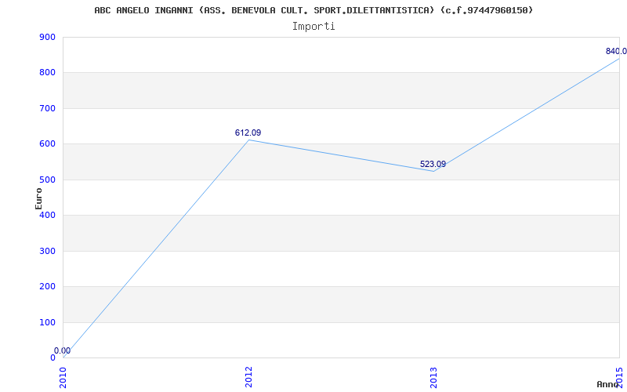Select the 2010 x-axis year label
Image resolution: width=627 pixels, height=392 pixels.
[63, 377]
